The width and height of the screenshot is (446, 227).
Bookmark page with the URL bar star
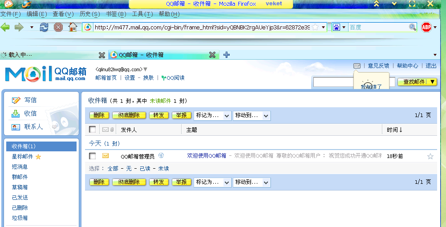pyautogui.click(x=315, y=27)
